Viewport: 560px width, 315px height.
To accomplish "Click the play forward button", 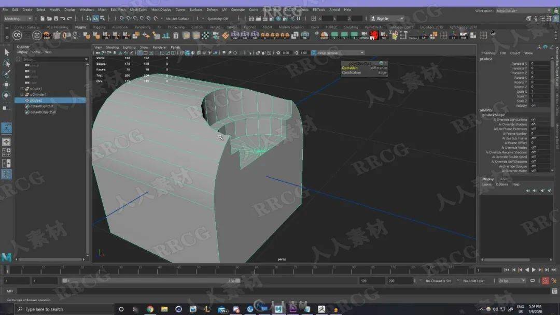I will pyautogui.click(x=534, y=270).
